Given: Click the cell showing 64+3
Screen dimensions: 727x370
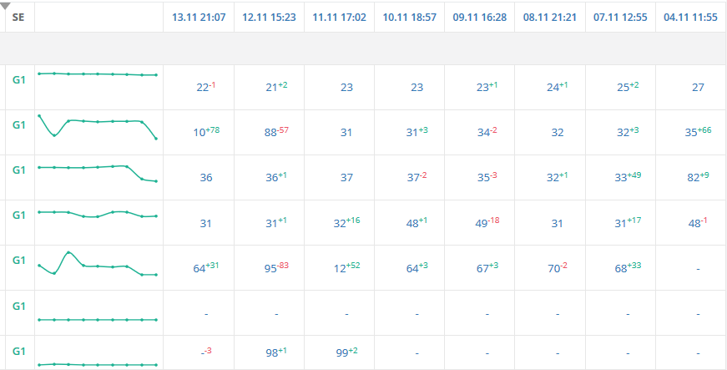Looking at the screenshot, I should click(x=417, y=267).
